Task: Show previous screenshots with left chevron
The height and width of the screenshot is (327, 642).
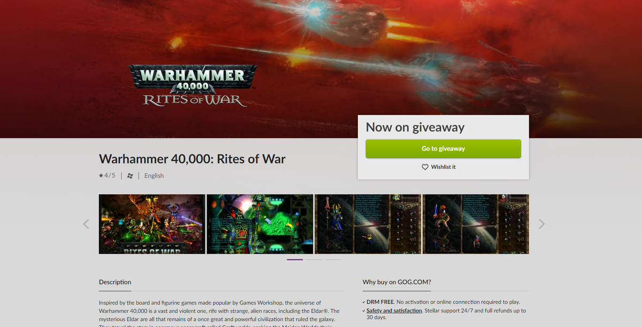Action: 86,224
